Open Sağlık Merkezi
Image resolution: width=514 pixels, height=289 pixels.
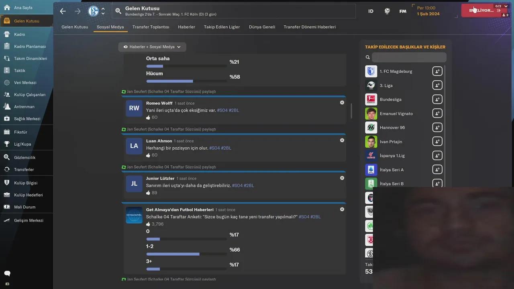[x=27, y=119]
